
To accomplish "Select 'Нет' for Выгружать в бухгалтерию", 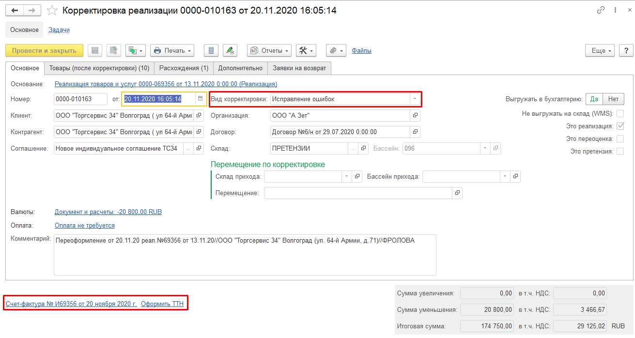I will point(613,99).
